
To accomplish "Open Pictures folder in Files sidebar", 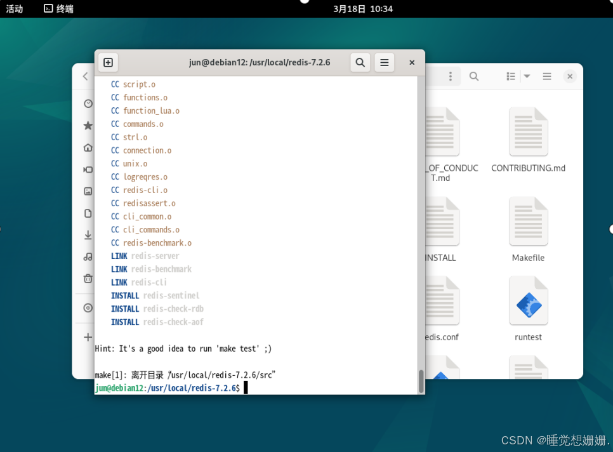I will tap(88, 191).
